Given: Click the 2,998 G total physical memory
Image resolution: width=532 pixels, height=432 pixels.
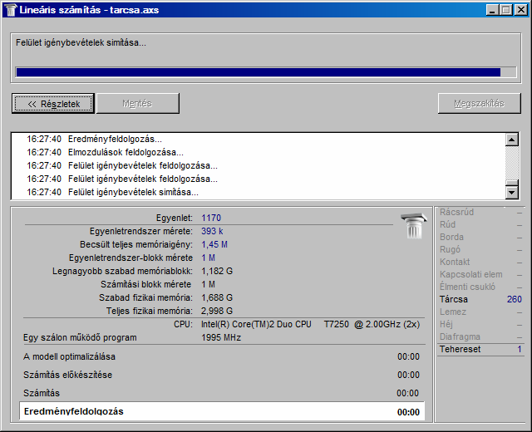Looking at the screenshot, I should pyautogui.click(x=217, y=311).
